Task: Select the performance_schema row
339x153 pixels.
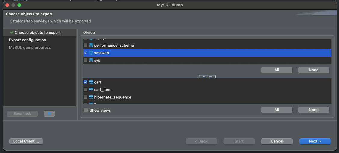Action: click(x=207, y=46)
